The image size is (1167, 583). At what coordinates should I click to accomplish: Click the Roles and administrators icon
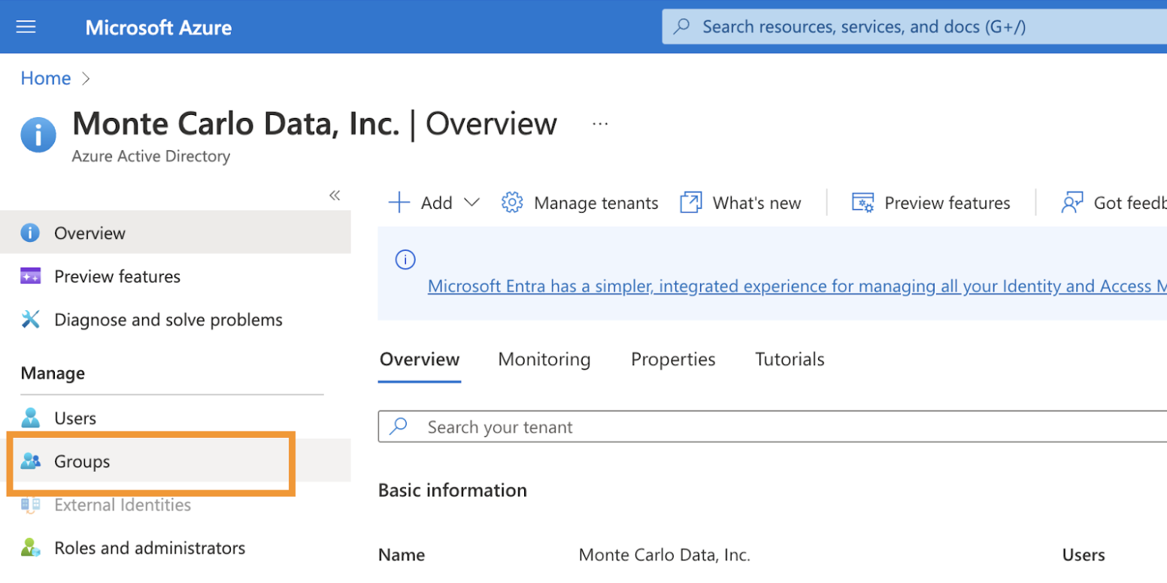31,548
